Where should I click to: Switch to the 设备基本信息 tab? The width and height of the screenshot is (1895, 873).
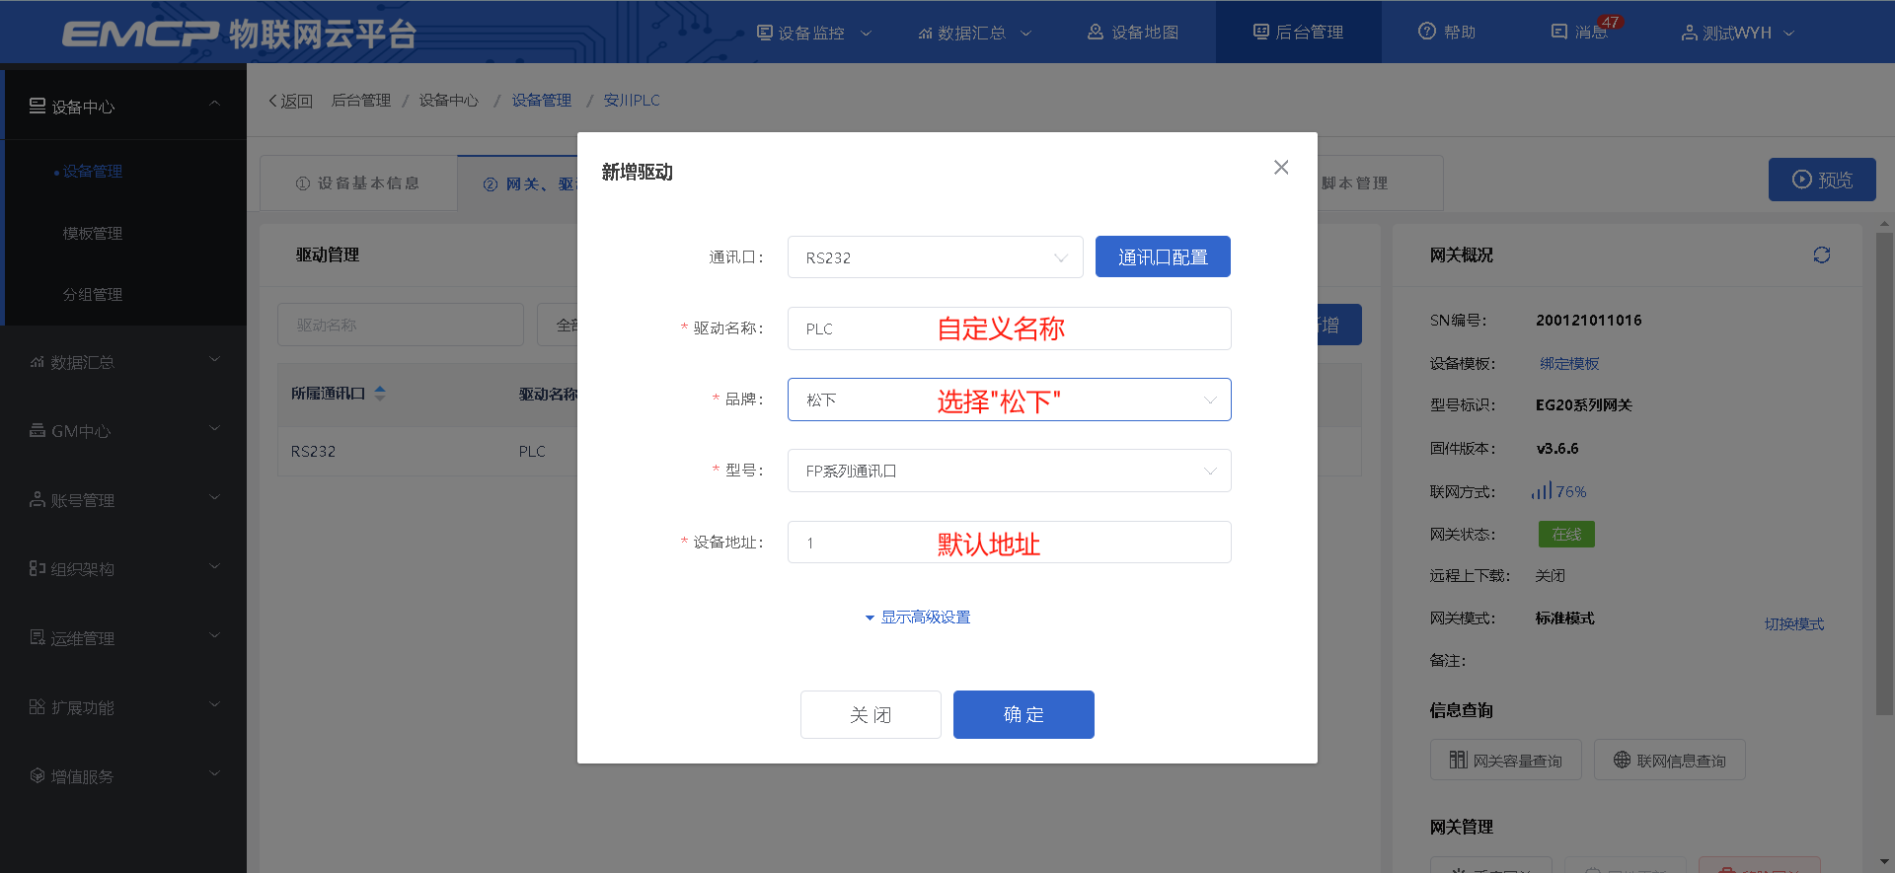coord(357,183)
